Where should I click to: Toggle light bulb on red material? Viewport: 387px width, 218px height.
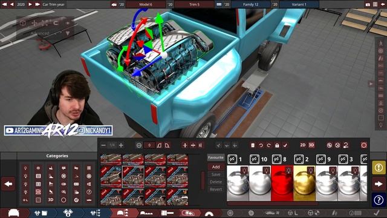click(288, 170)
